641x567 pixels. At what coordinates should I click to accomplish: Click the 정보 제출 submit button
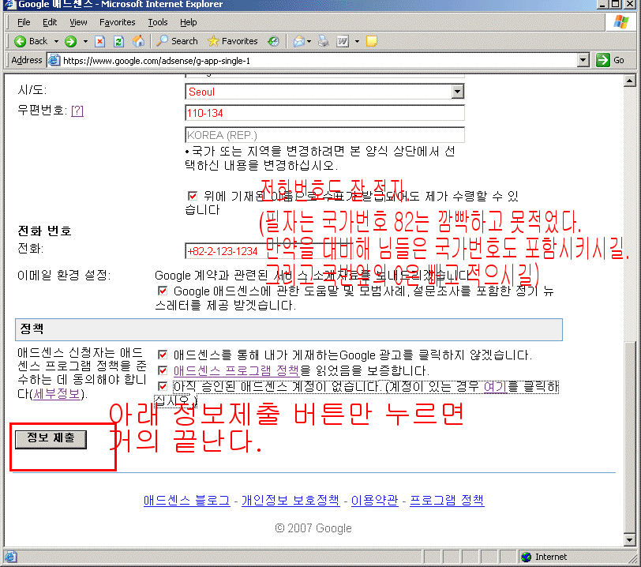51,439
